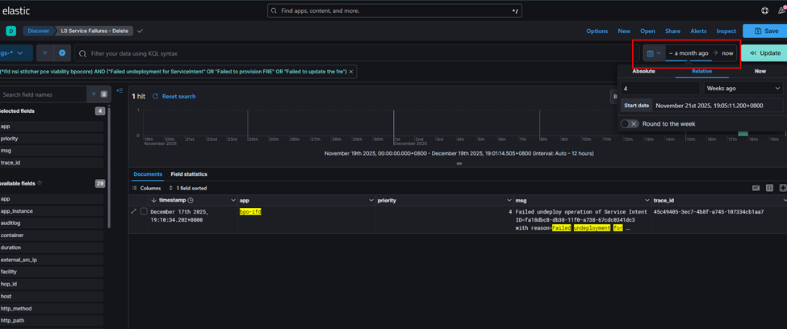This screenshot has height=329, width=787.
Task: Focus the Find apps search bar
Action: (395, 10)
